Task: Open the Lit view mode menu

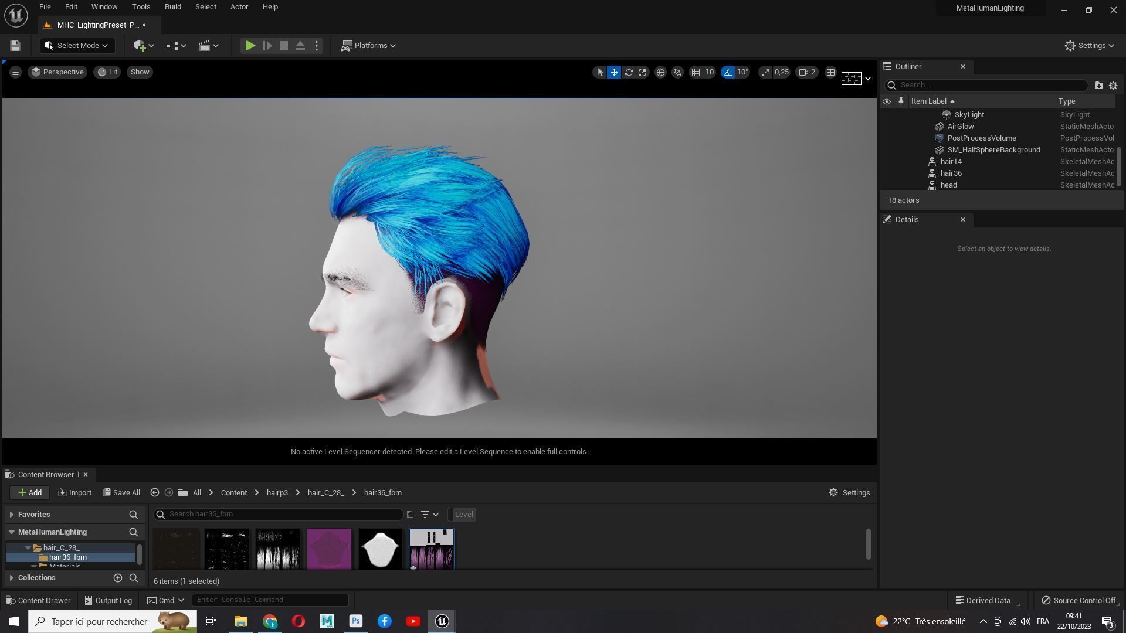Action: tap(107, 72)
